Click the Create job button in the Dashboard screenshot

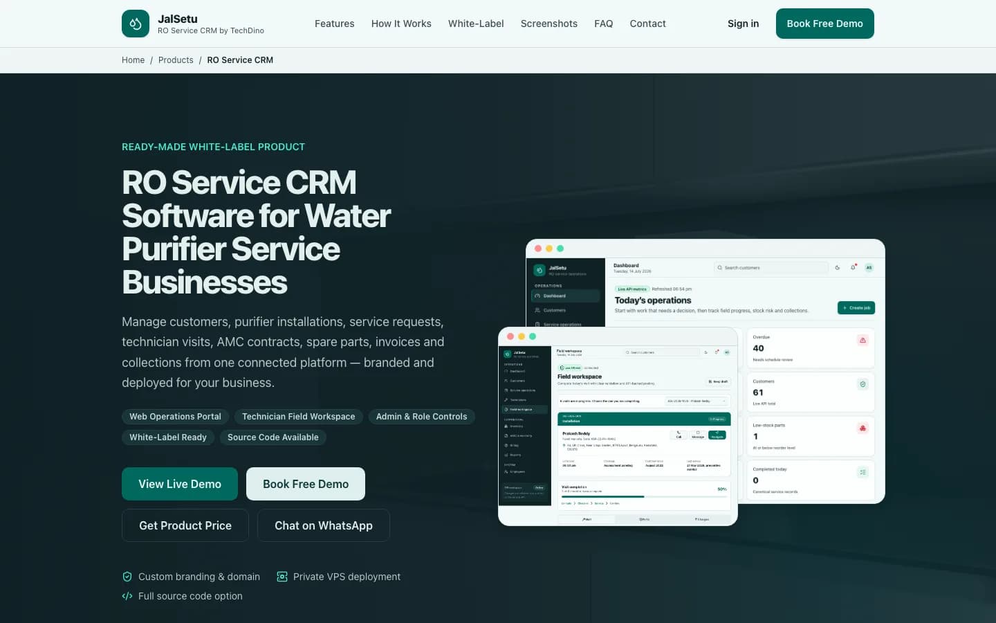click(x=856, y=307)
